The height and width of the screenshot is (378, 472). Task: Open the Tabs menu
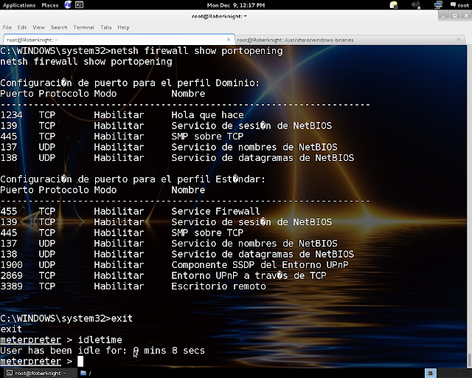click(106, 27)
